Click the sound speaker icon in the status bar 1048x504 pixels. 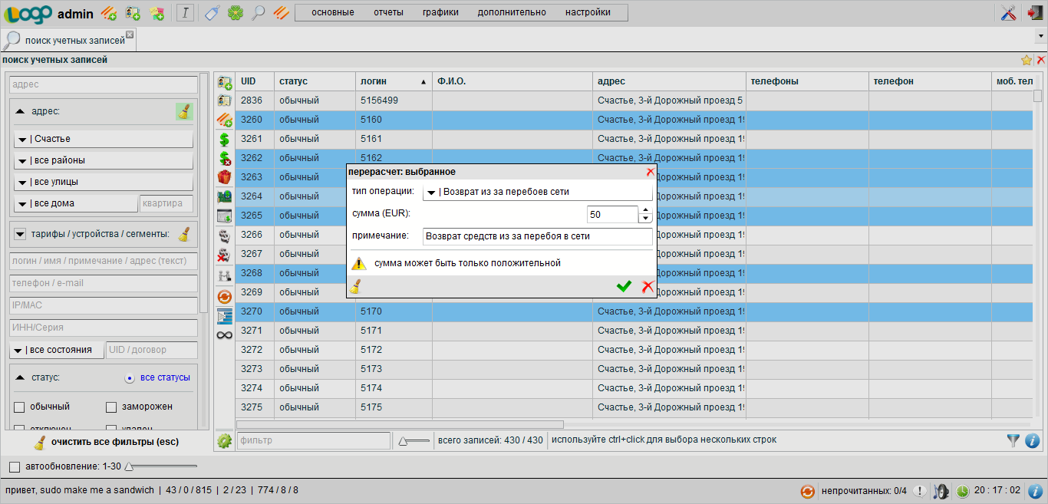941,491
